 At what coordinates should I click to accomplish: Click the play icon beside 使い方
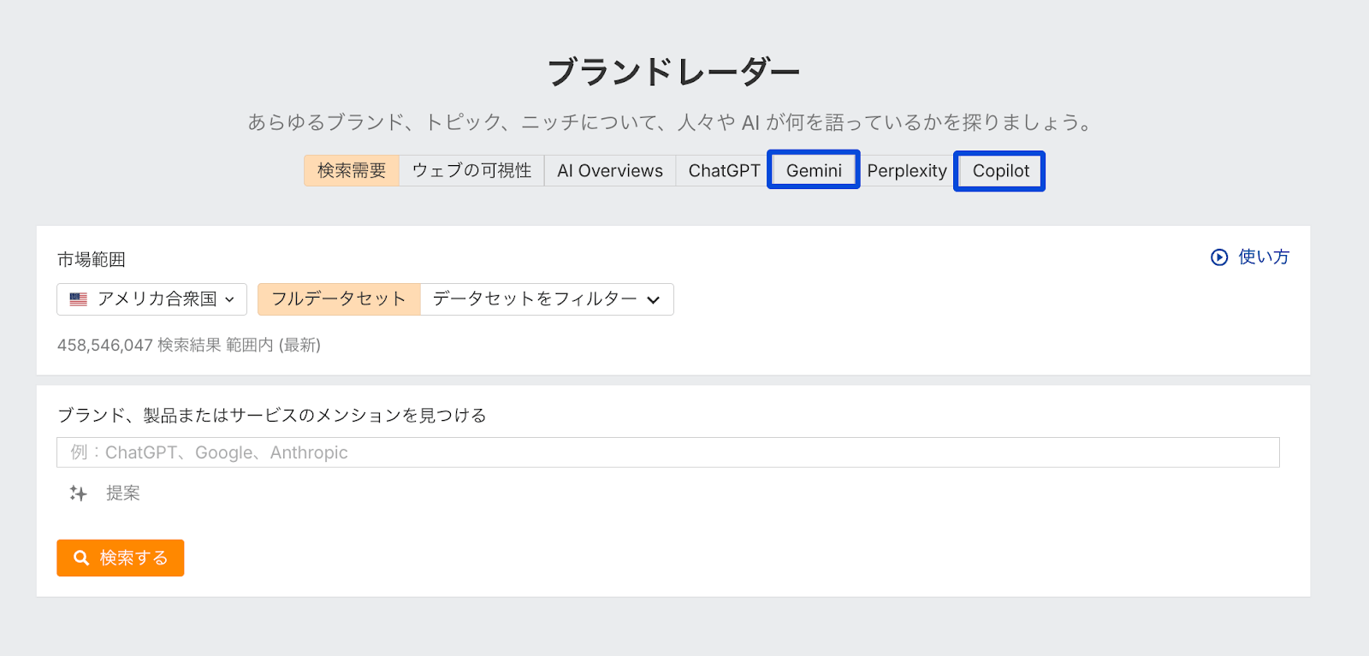(1219, 257)
